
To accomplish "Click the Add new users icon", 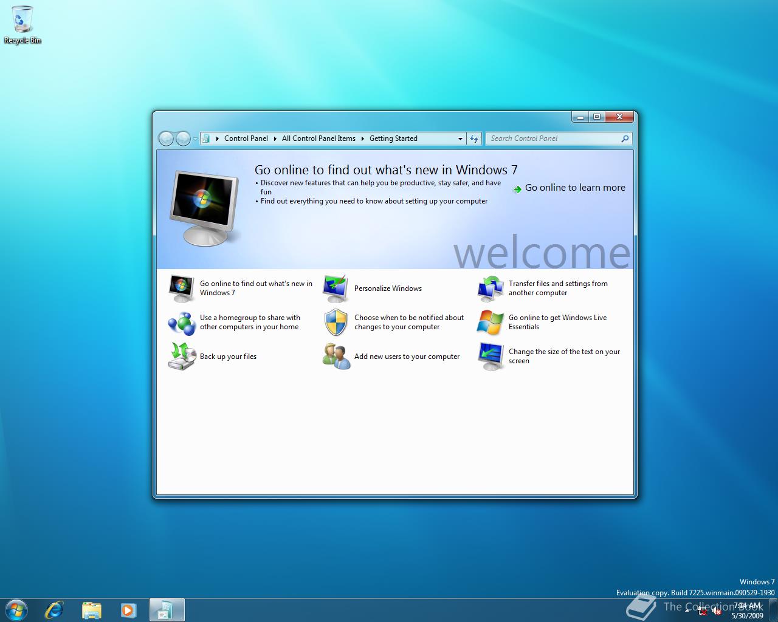I will tap(336, 356).
